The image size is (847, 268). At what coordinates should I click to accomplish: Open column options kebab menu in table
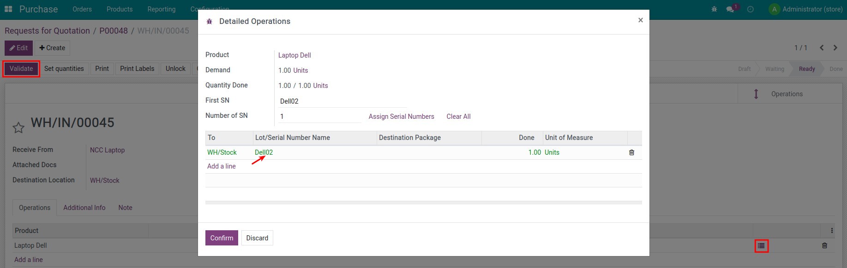(x=832, y=231)
